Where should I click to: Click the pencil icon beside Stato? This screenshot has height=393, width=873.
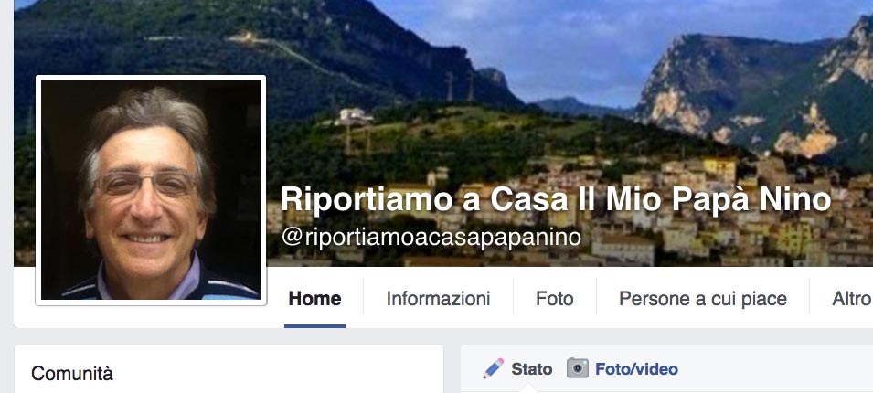click(x=494, y=368)
